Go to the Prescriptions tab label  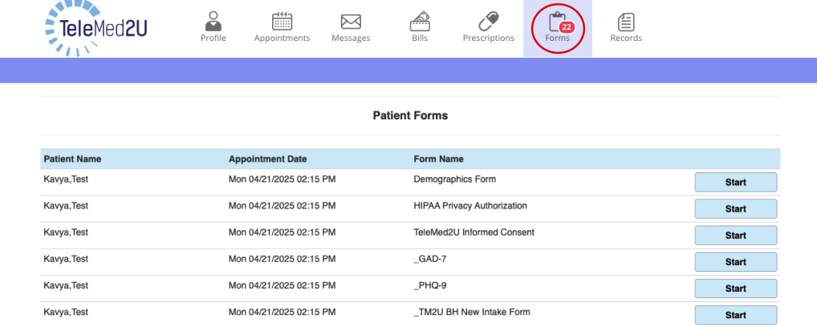tap(488, 38)
